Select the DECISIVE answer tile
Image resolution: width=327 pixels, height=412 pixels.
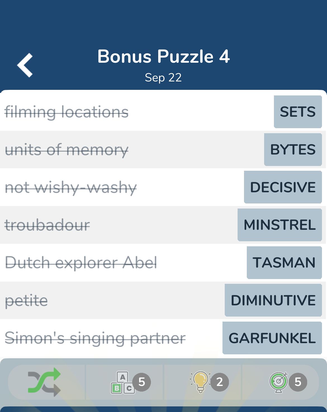coord(283,187)
